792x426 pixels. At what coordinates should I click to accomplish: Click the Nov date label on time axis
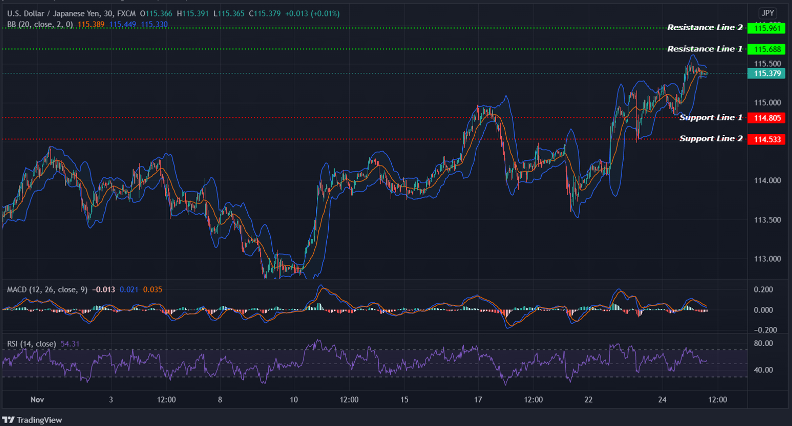[37, 399]
